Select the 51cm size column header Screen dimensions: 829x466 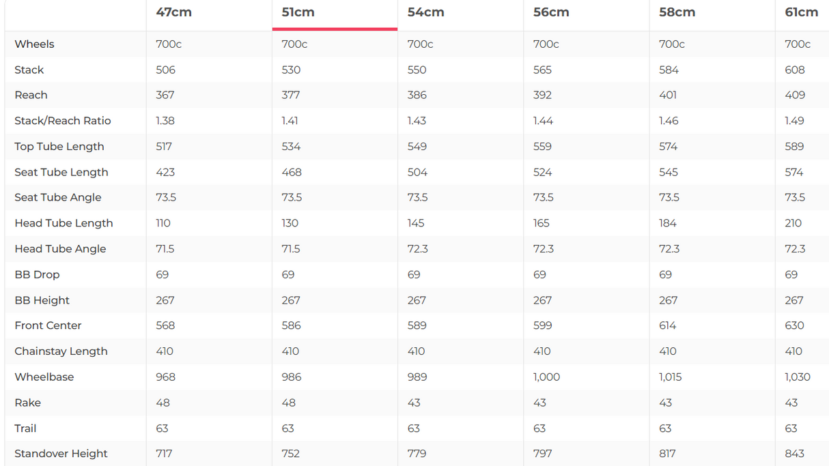[x=298, y=12]
